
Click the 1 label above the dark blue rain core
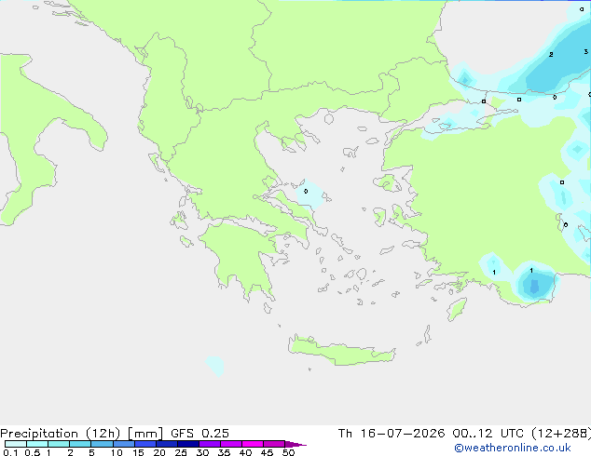click(531, 270)
